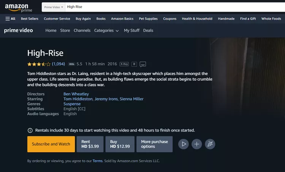
Task: Click the star rating graphic
Action: [x=39, y=64]
